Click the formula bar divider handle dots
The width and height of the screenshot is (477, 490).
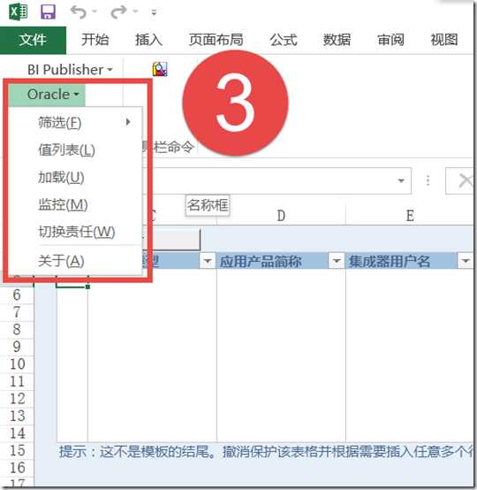point(428,180)
